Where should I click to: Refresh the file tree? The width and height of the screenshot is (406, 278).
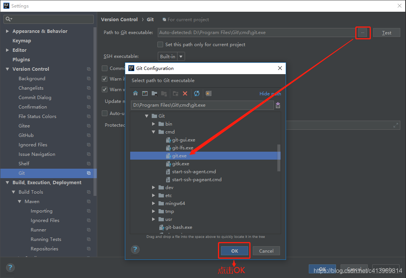pyautogui.click(x=197, y=93)
